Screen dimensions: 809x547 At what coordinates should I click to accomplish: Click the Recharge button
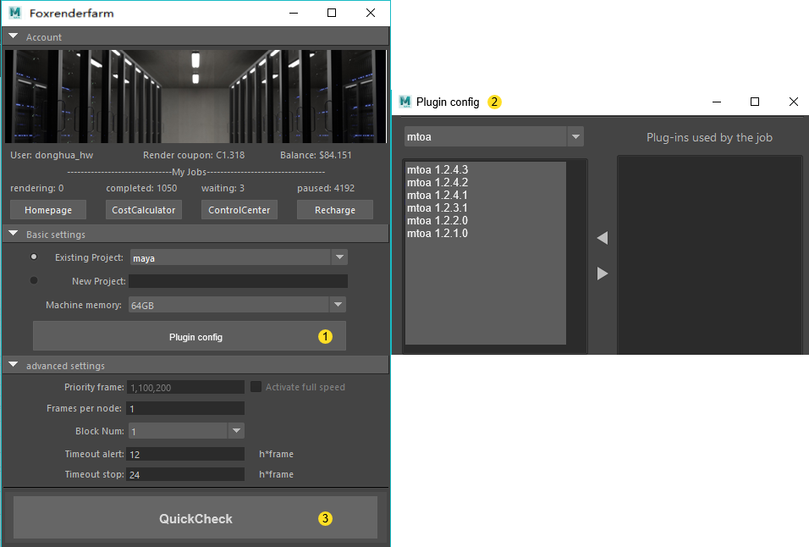tap(335, 210)
